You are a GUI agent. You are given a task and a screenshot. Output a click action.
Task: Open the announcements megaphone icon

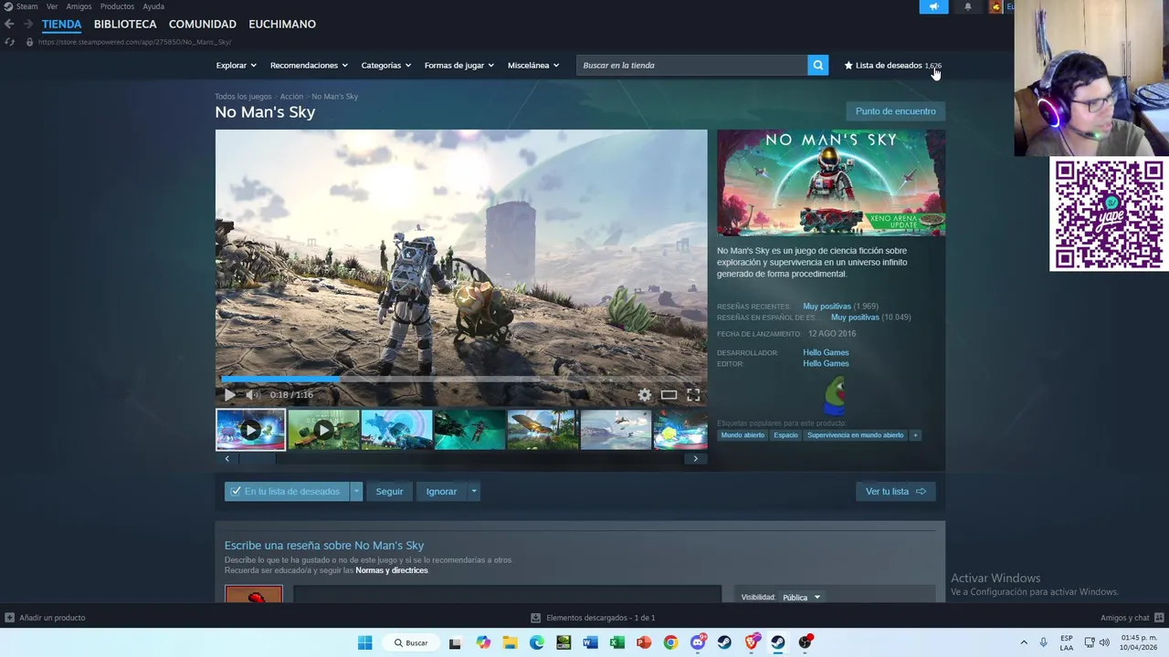[933, 6]
